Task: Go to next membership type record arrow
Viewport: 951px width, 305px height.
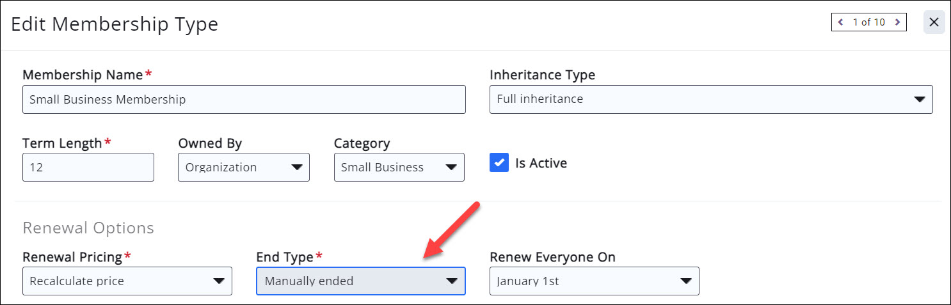Action: tap(898, 22)
